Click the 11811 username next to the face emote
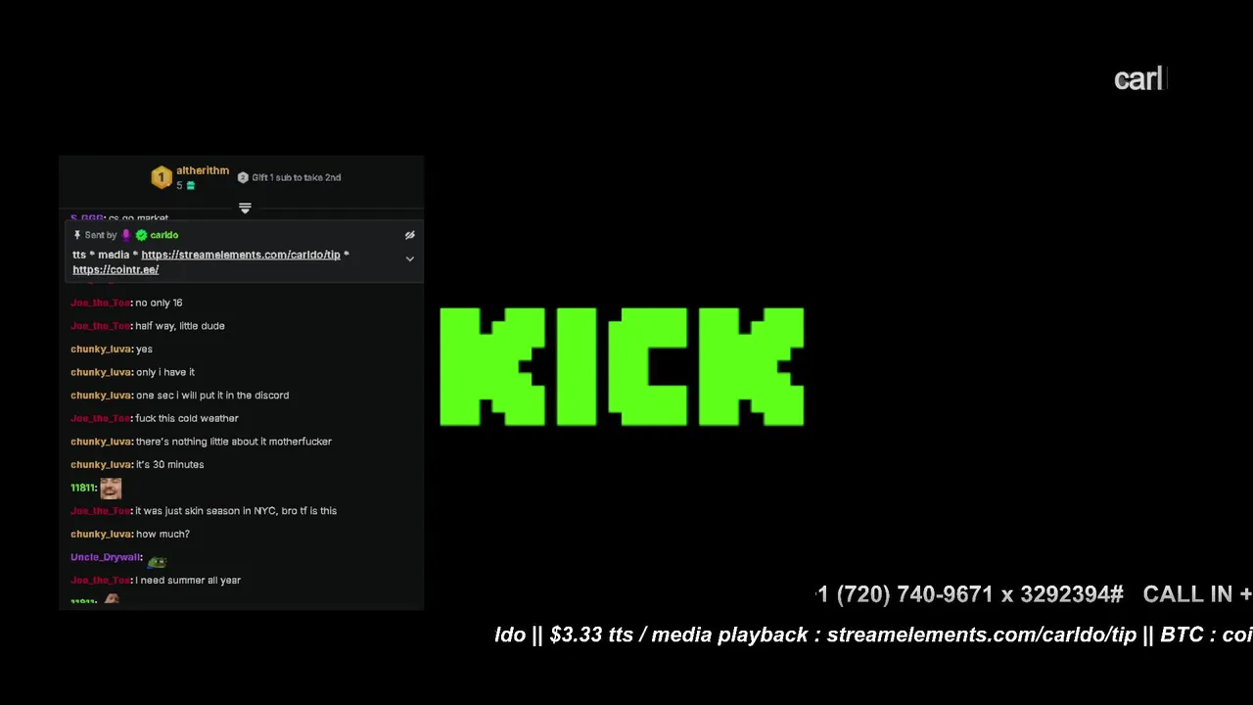This screenshot has width=1253, height=705. [x=83, y=488]
